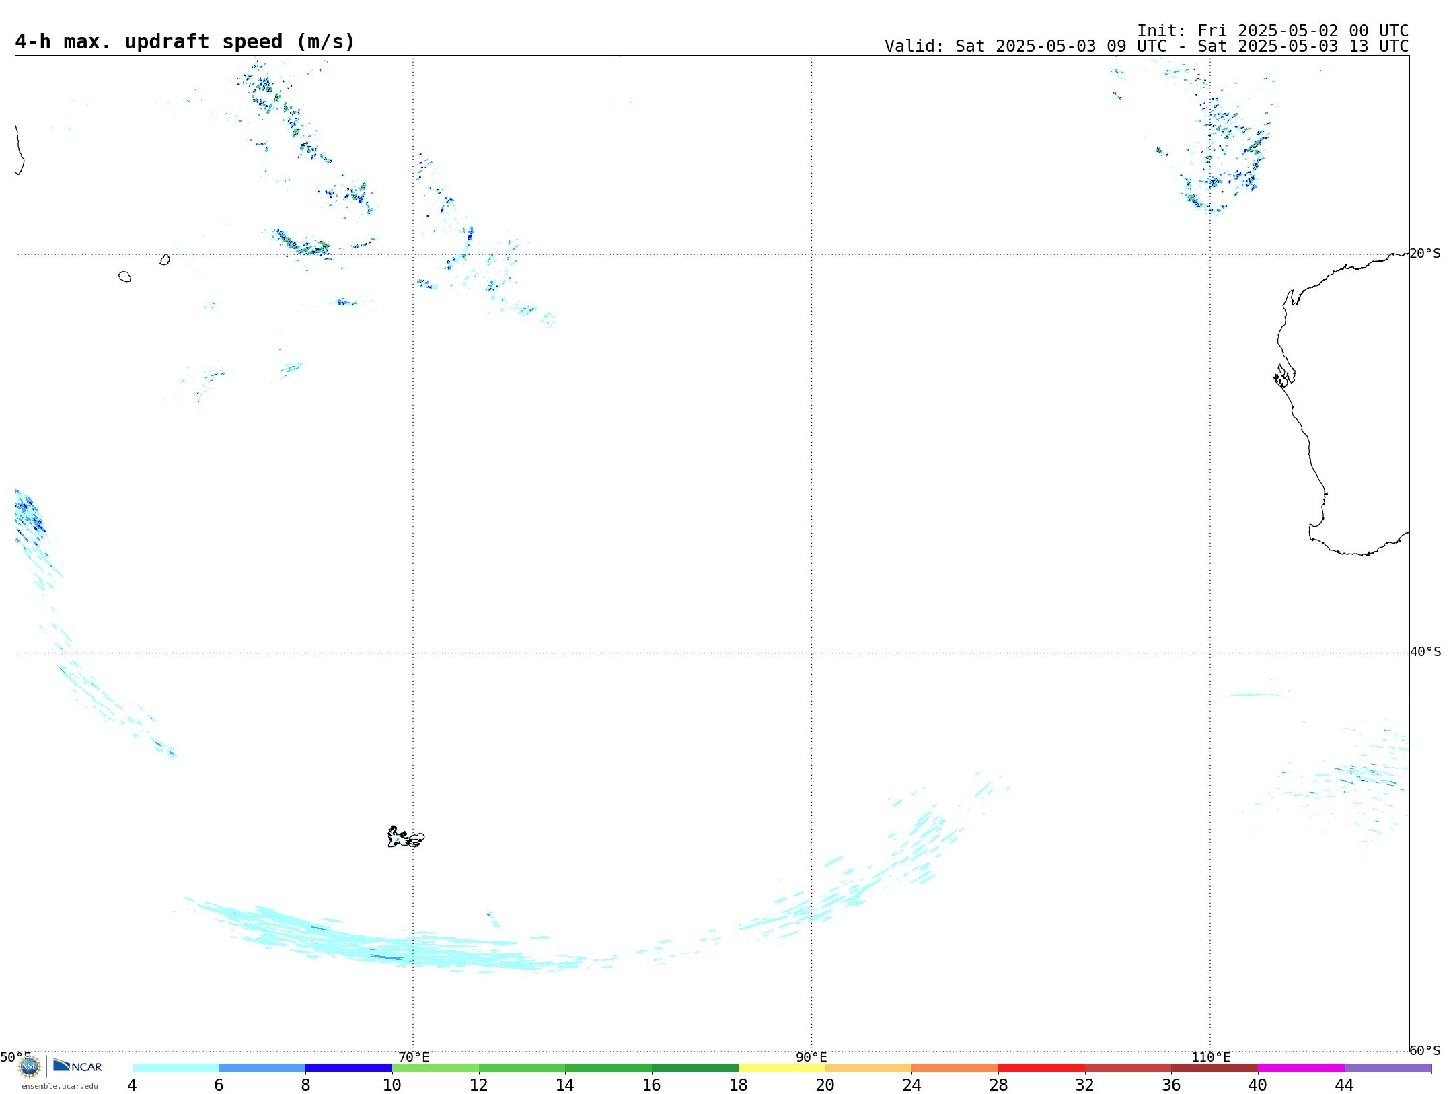Viewport: 1453px width, 1094px height.
Task: Click the 40°S latitude label
Action: pos(1425,652)
